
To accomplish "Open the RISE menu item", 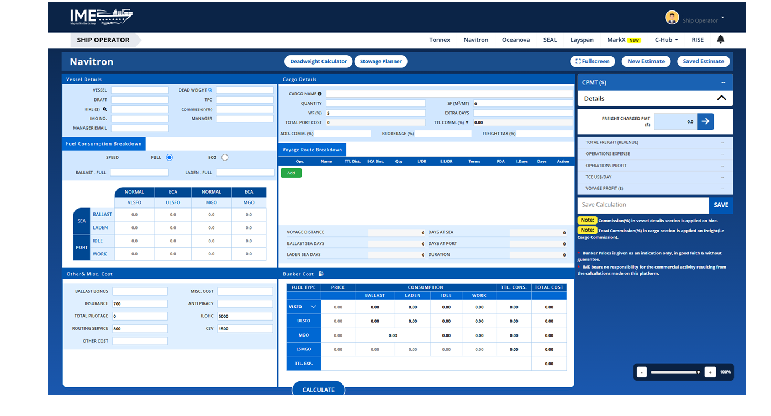I will [698, 40].
